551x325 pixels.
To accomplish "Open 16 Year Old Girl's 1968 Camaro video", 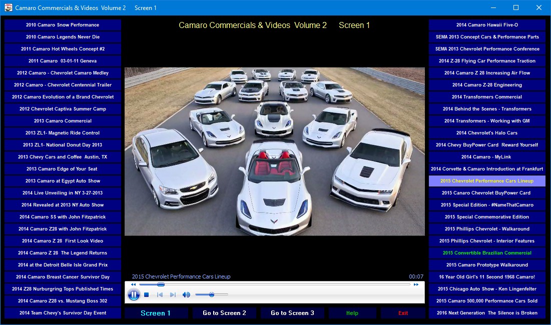I will 487,277.
